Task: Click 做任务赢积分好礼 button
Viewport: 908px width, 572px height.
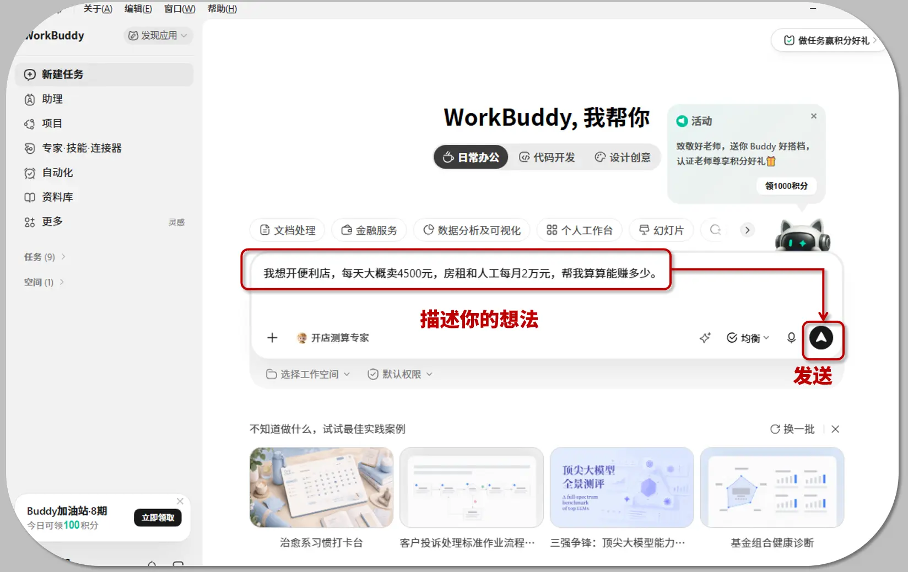Action: [x=830, y=40]
